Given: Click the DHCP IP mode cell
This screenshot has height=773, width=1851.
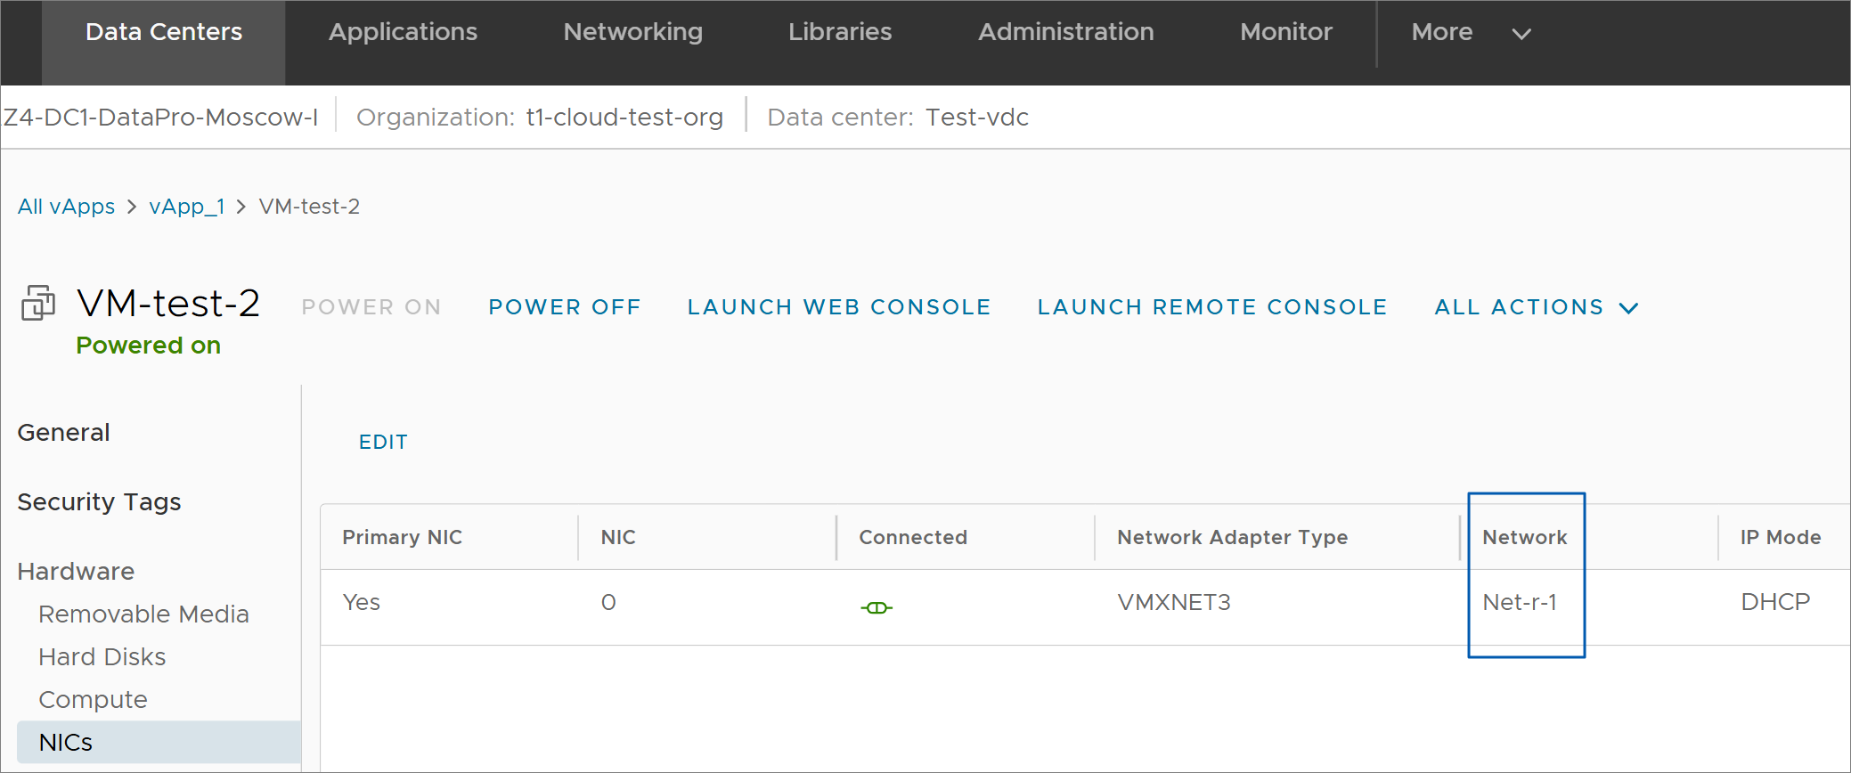Looking at the screenshot, I should pyautogui.click(x=1775, y=603).
